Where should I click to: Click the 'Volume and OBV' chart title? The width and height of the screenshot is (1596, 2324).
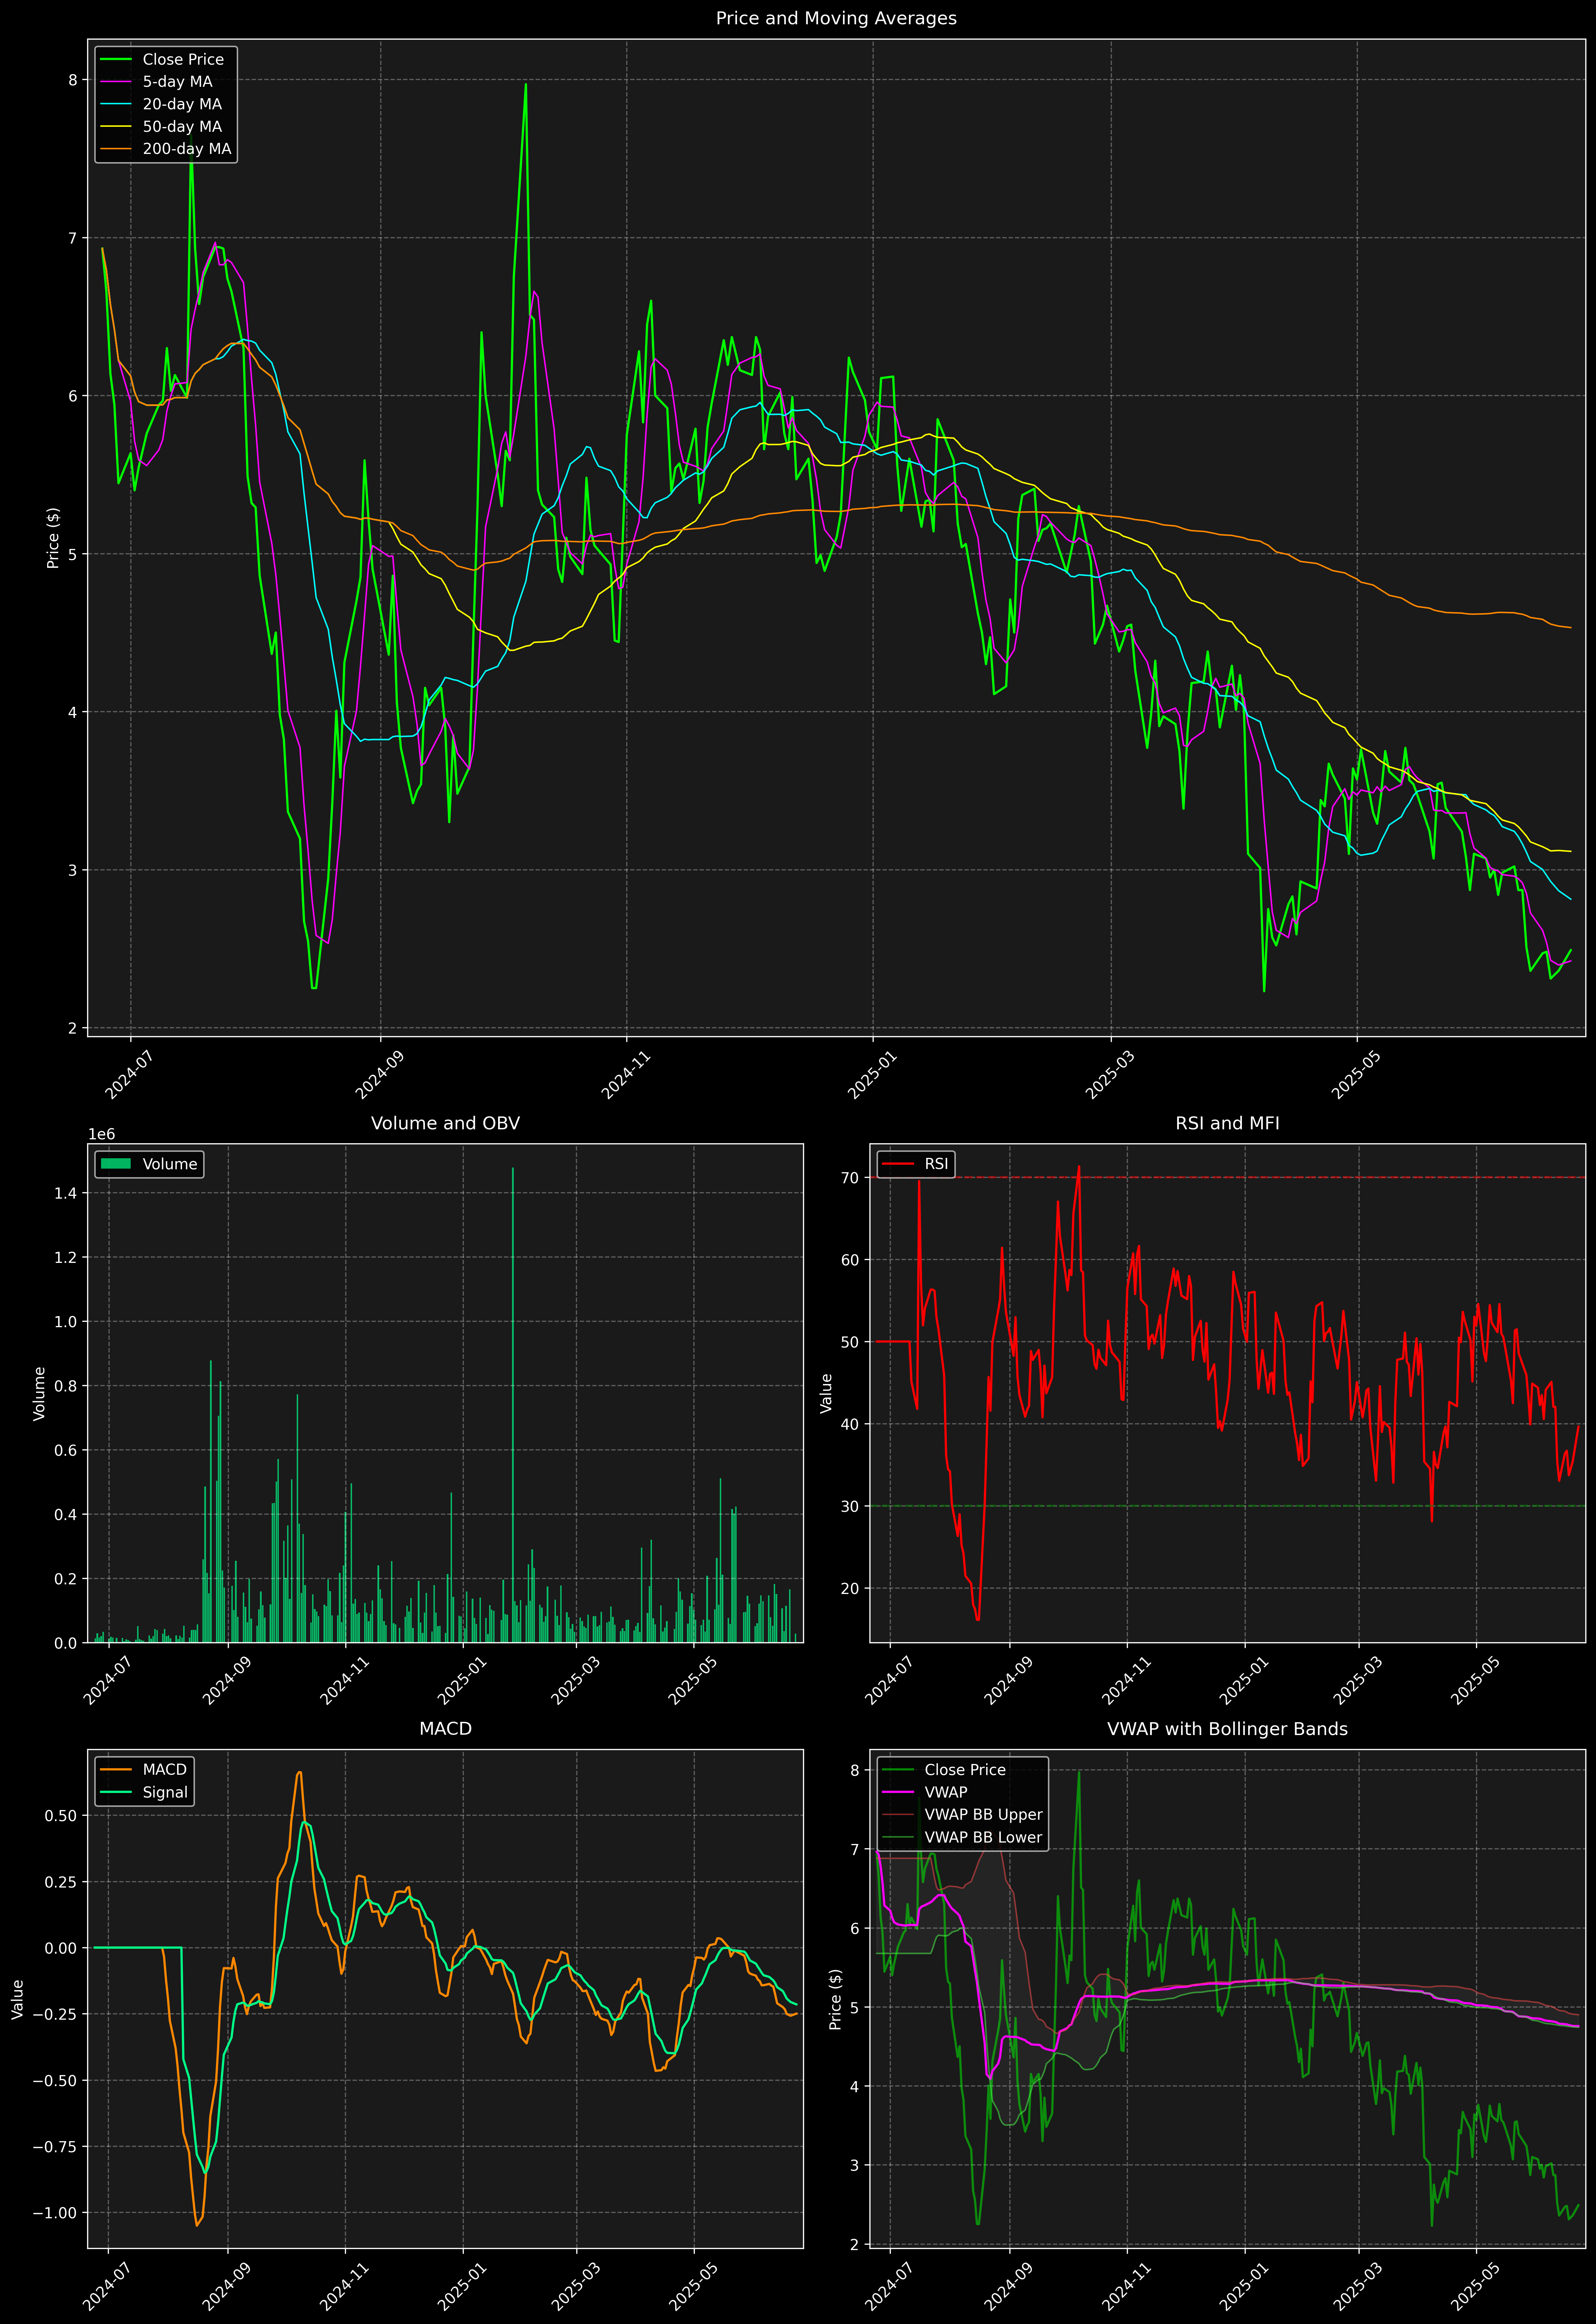coord(445,1123)
